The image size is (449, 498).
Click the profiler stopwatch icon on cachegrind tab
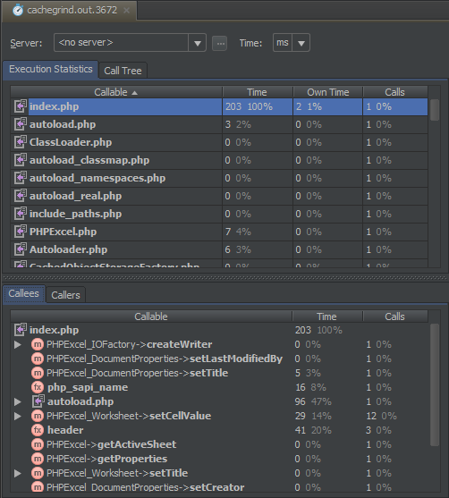pos(18,10)
